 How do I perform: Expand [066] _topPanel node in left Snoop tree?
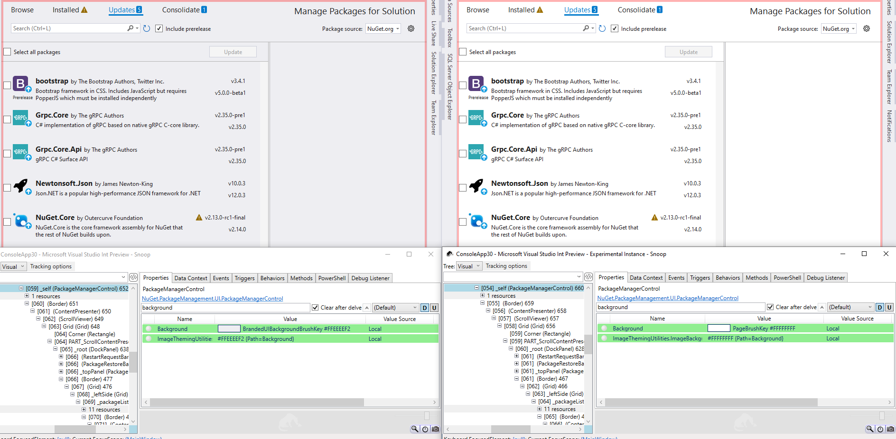coord(61,372)
